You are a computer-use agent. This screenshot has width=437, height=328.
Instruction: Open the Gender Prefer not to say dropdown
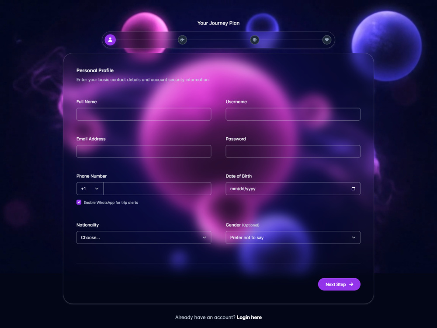(293, 237)
